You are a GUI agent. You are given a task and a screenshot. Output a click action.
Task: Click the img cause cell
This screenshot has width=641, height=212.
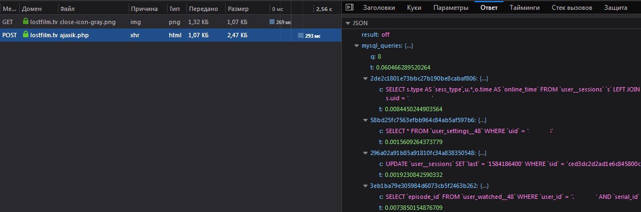(135, 22)
